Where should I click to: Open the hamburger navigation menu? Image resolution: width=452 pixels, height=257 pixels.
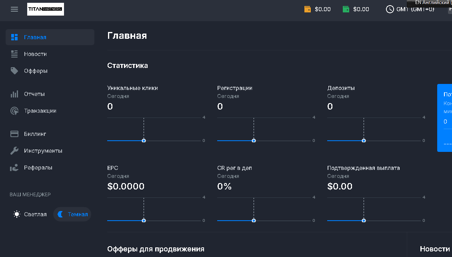click(x=14, y=9)
